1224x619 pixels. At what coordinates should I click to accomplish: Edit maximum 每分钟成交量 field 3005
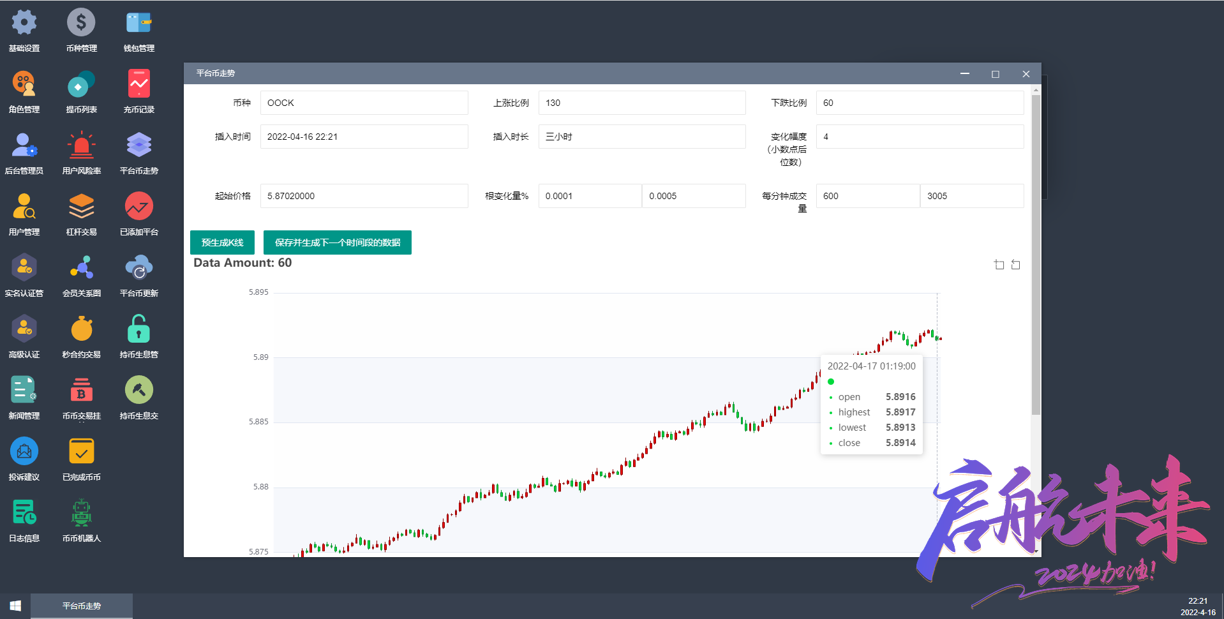(x=973, y=196)
